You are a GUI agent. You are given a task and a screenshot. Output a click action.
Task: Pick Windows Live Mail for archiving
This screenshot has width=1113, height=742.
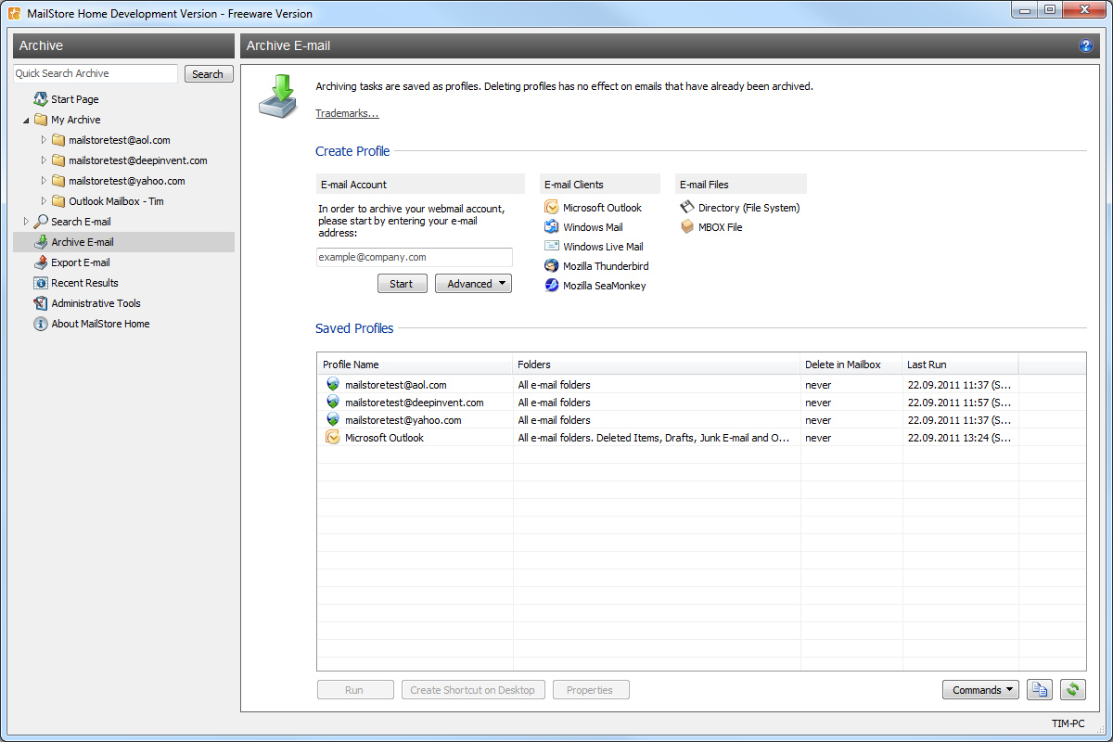600,246
